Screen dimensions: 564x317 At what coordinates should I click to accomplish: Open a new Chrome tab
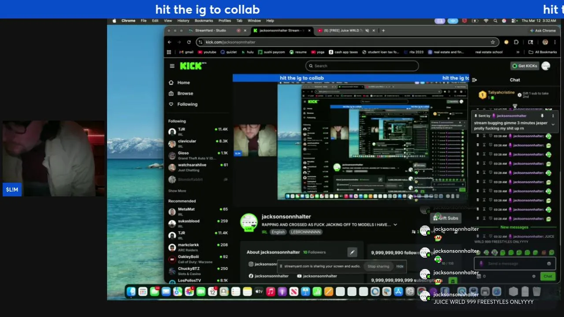pos(384,30)
